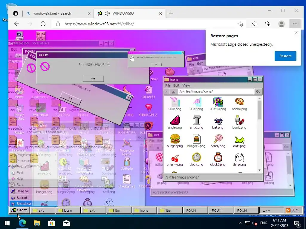Add page to favorites star

coord(240,24)
